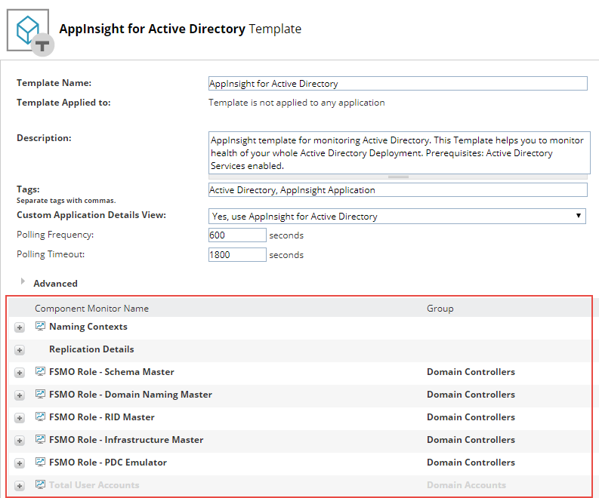Click the monitor icon beside RID Master
The width and height of the screenshot is (599, 498).
tap(41, 417)
